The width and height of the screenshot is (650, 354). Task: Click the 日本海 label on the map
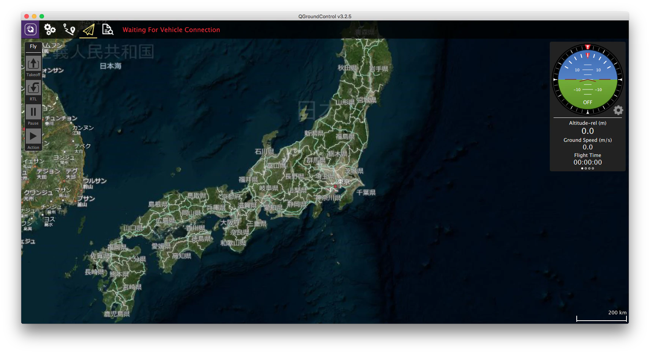[x=110, y=66]
